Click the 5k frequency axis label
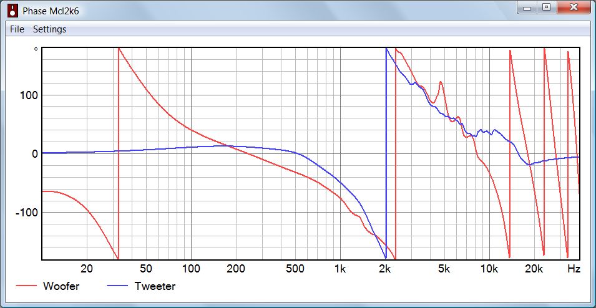 (x=444, y=269)
